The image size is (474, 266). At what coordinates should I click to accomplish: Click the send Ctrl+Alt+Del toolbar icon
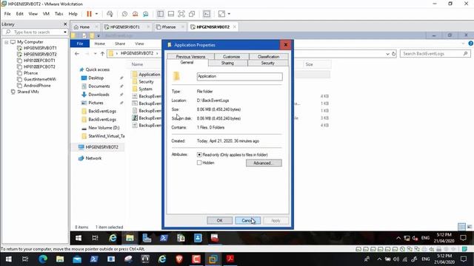tap(110, 14)
